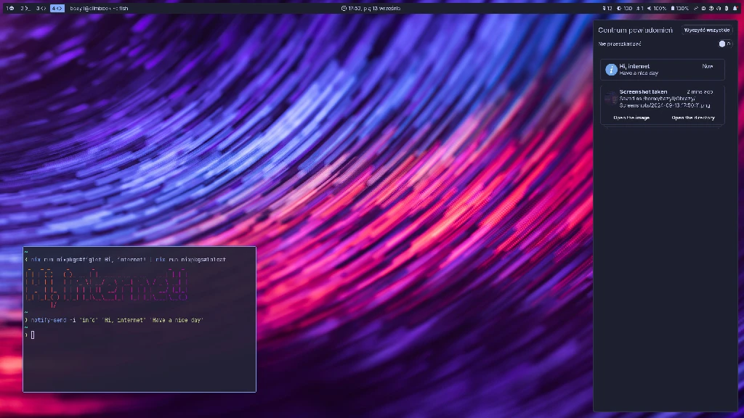Image resolution: width=744 pixels, height=418 pixels.
Task: Open the Bluetooth indicator showing 1
Action: coord(640,8)
